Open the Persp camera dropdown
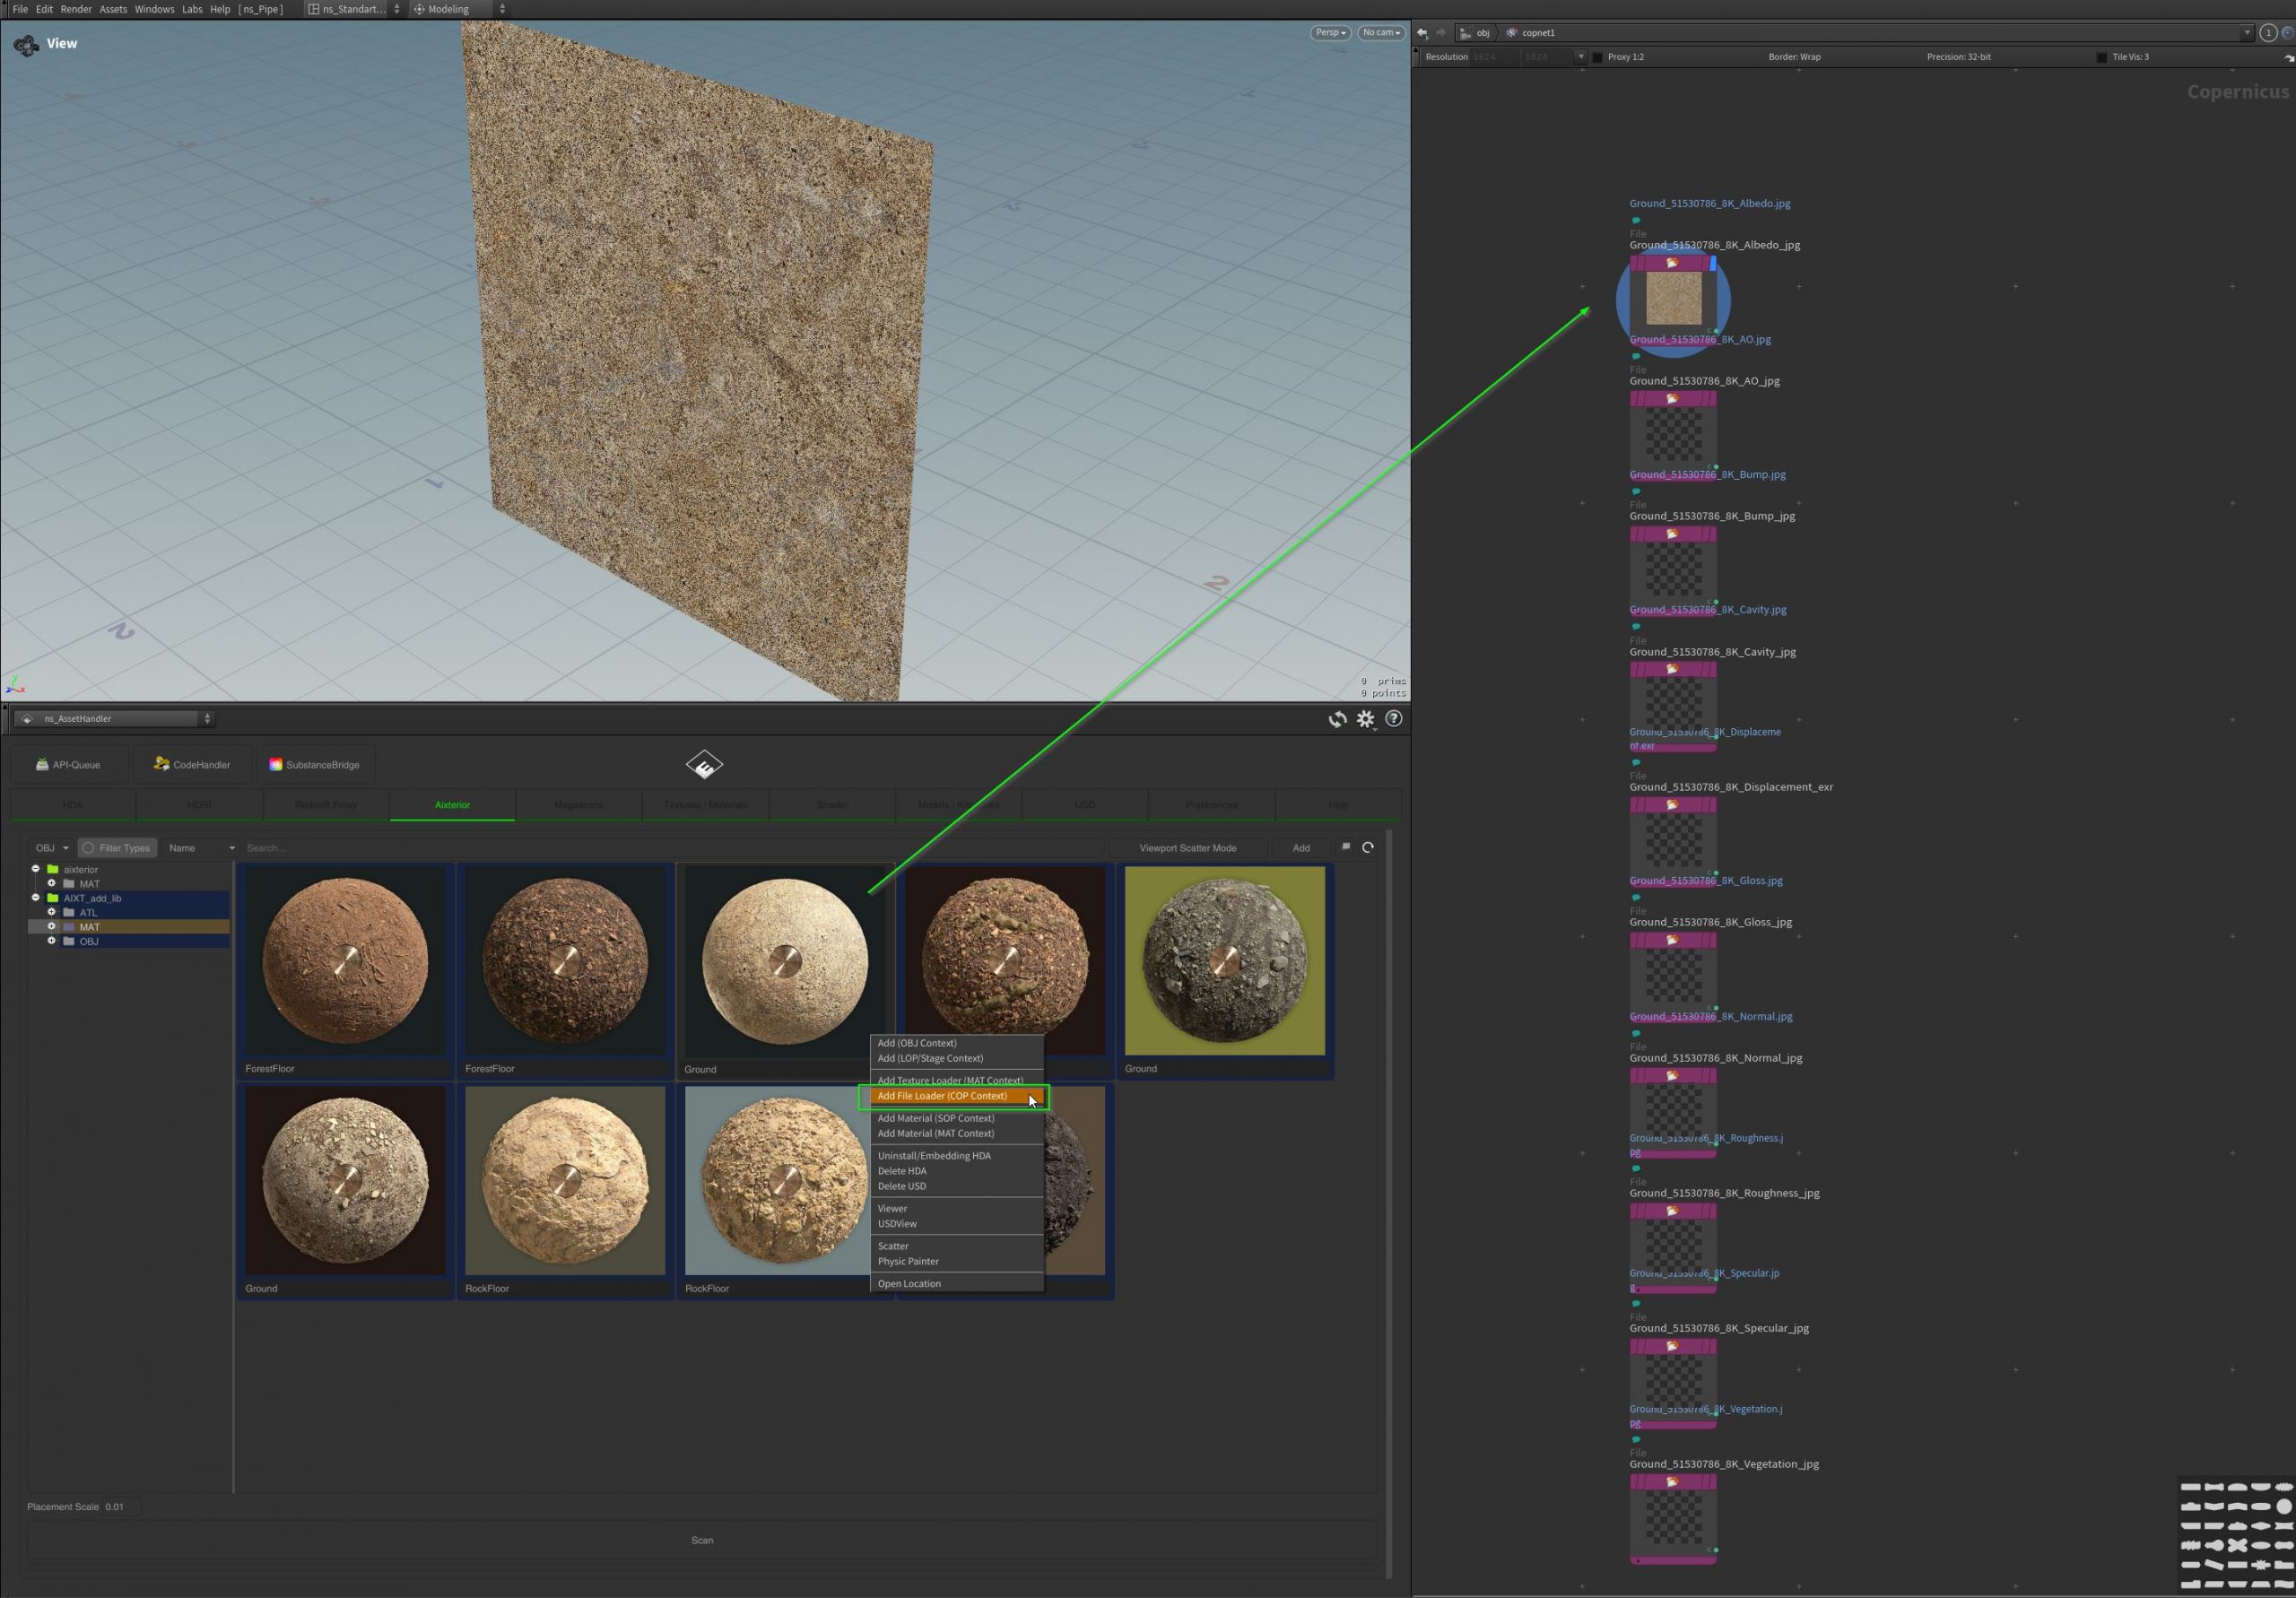2296x1598 pixels. [1330, 33]
